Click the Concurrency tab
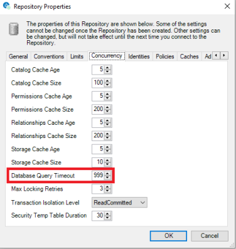236x249 pixels. click(x=107, y=56)
